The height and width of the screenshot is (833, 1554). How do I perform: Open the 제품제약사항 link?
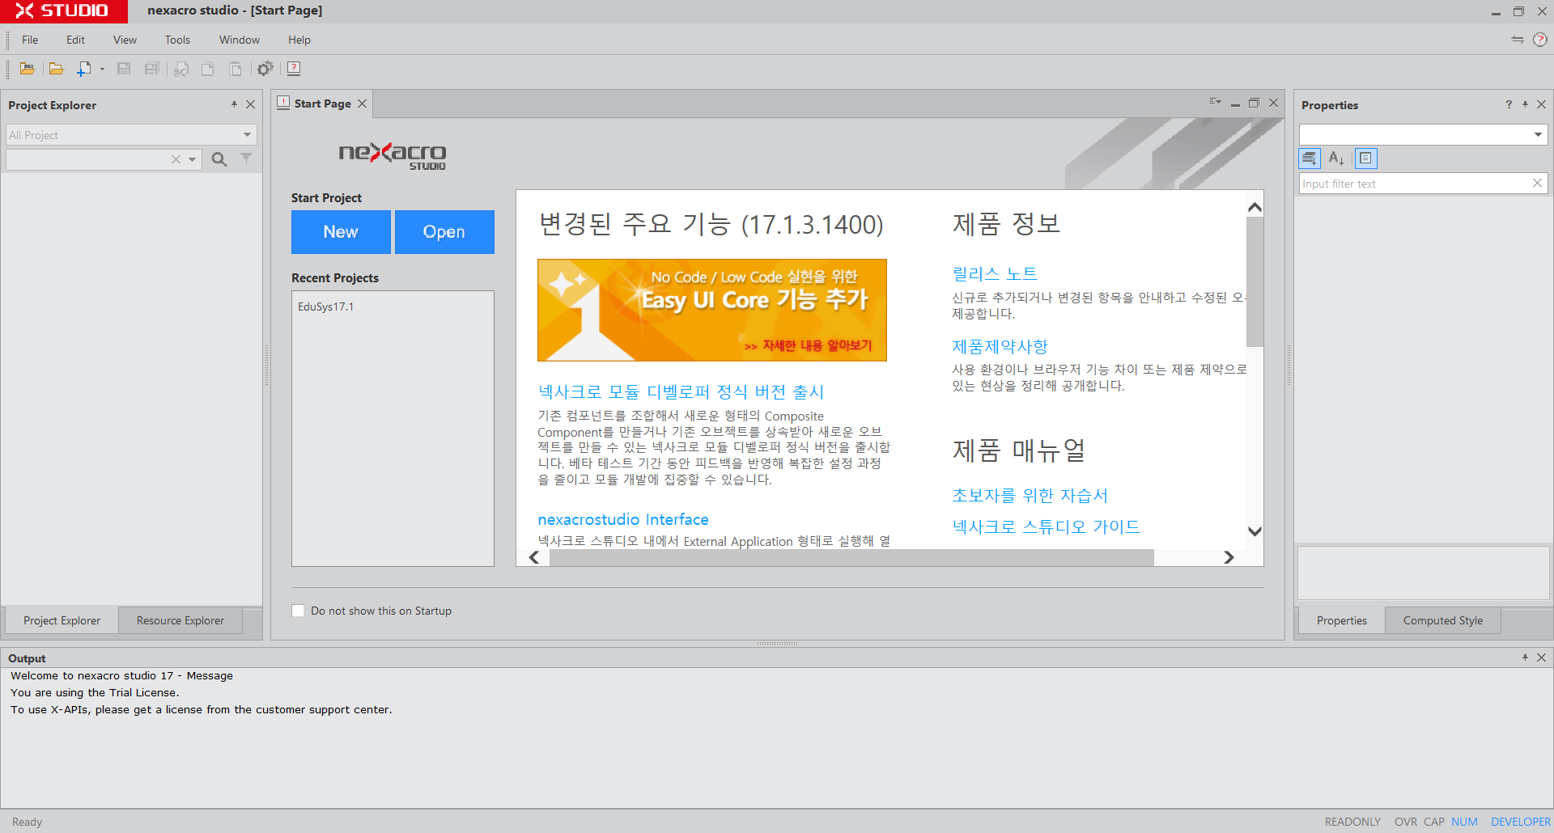point(1000,346)
